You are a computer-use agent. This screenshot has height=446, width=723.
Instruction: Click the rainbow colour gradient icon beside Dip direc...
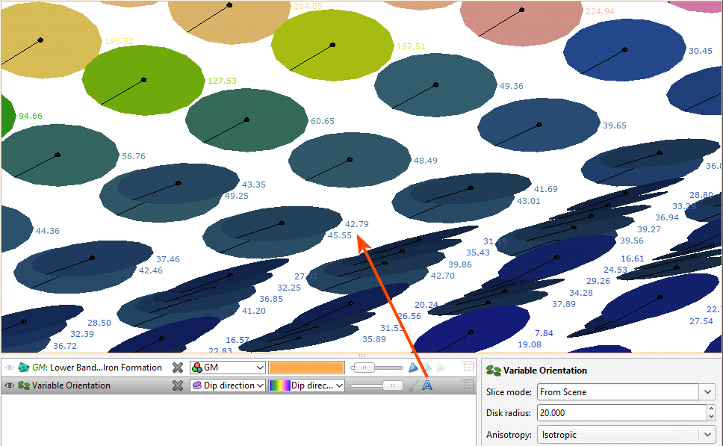[279, 385]
